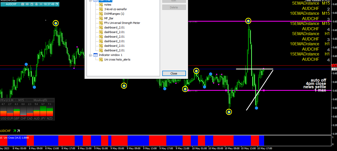Click the 0.0 strength value above CHF

23,104
